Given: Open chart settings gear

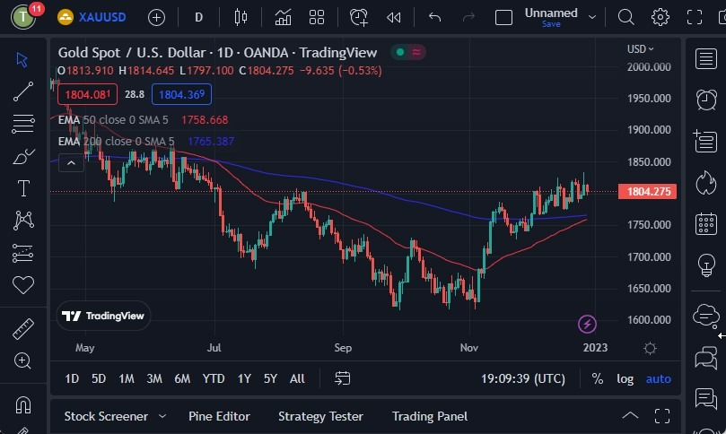Looking at the screenshot, I should [x=660, y=17].
